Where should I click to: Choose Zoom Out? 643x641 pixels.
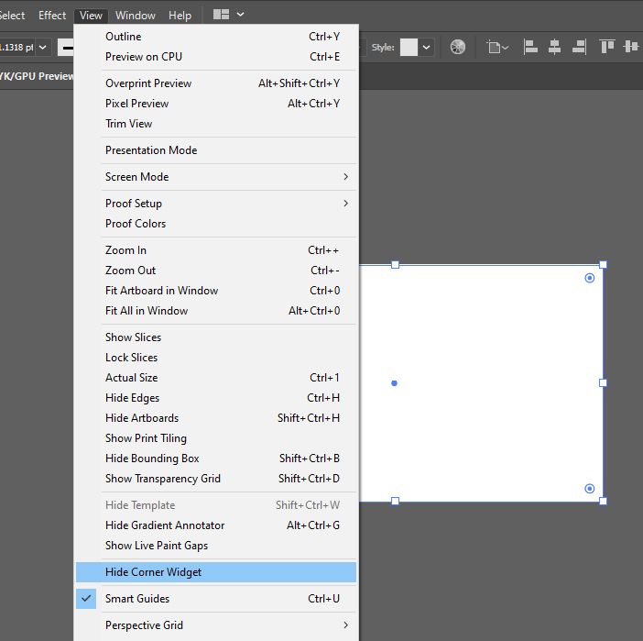(x=216, y=271)
